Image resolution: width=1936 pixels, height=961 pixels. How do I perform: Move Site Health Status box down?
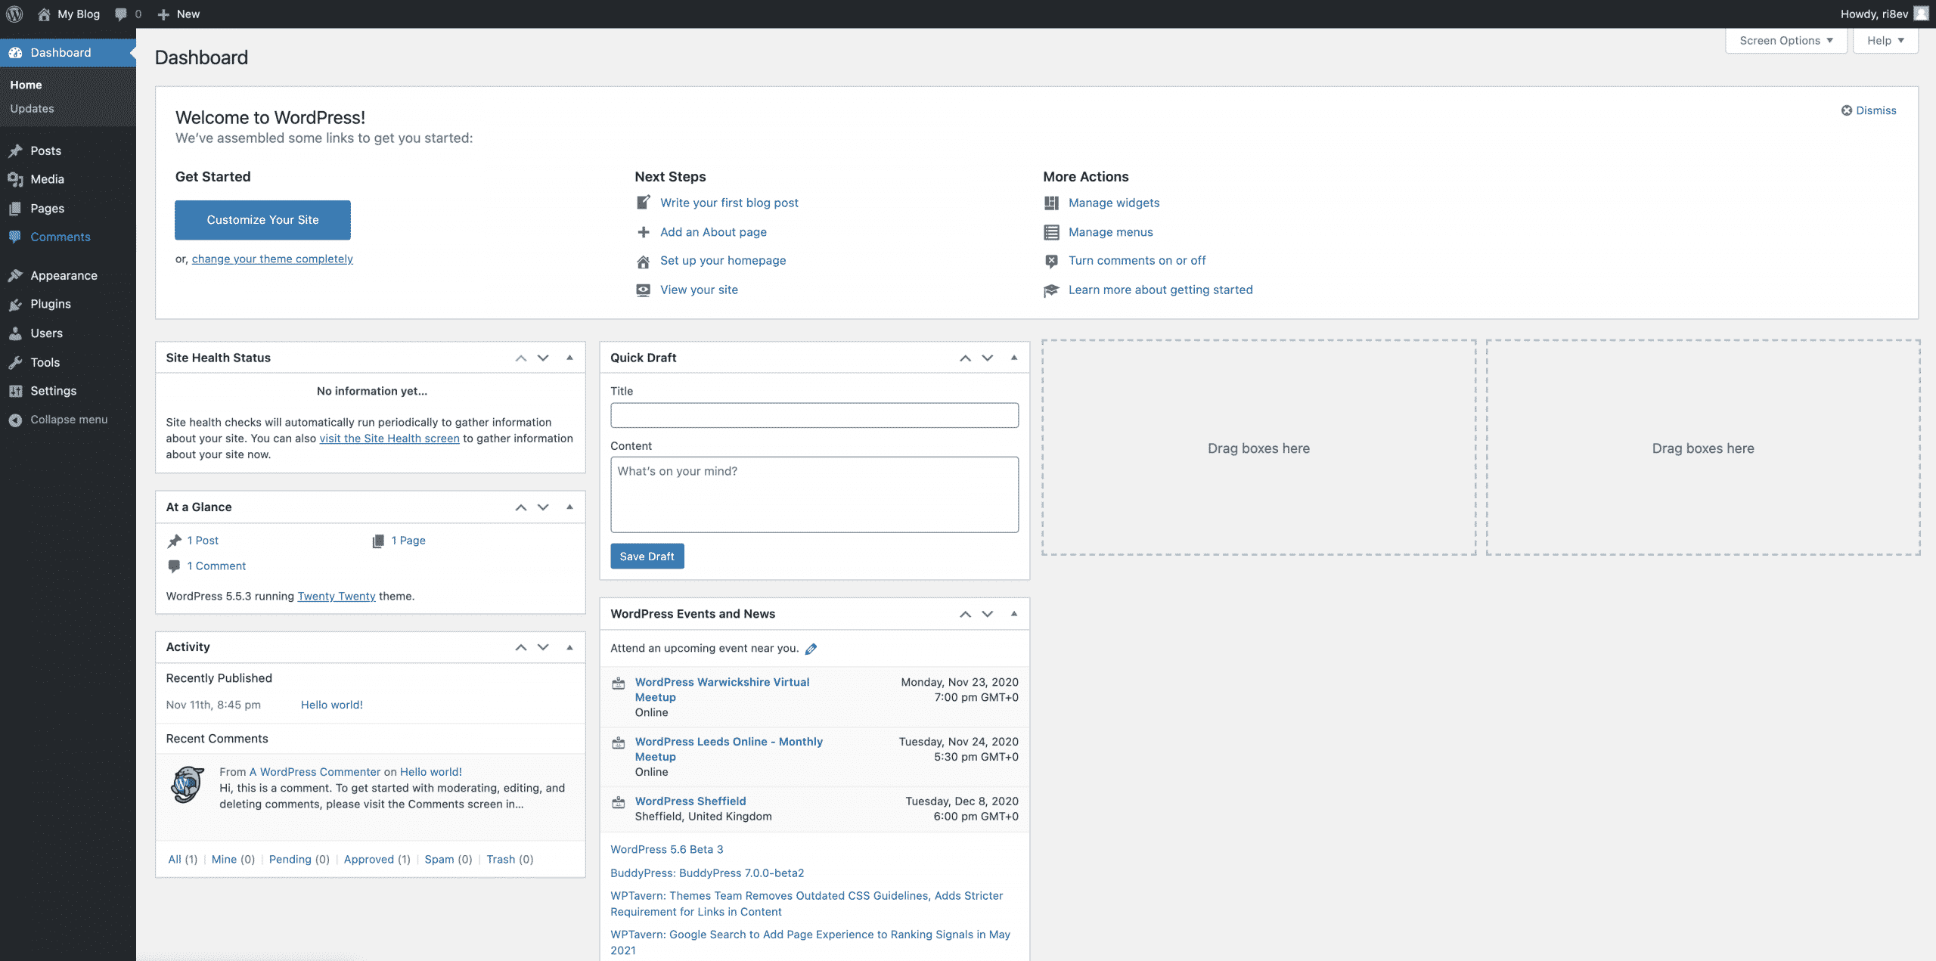(543, 358)
